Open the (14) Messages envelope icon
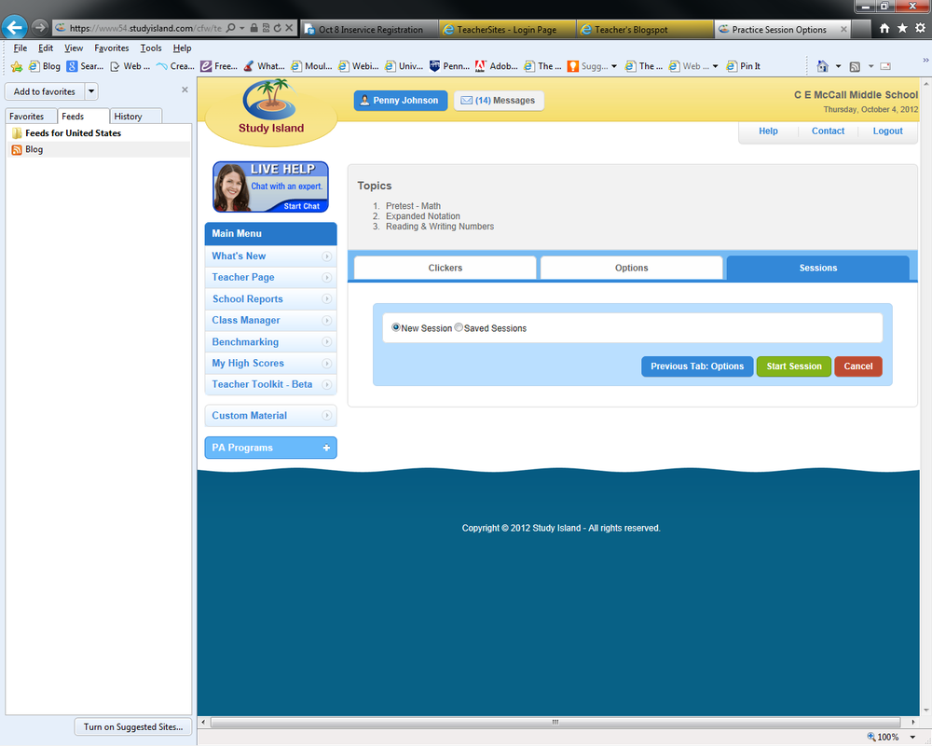The image size is (932, 746). click(466, 100)
